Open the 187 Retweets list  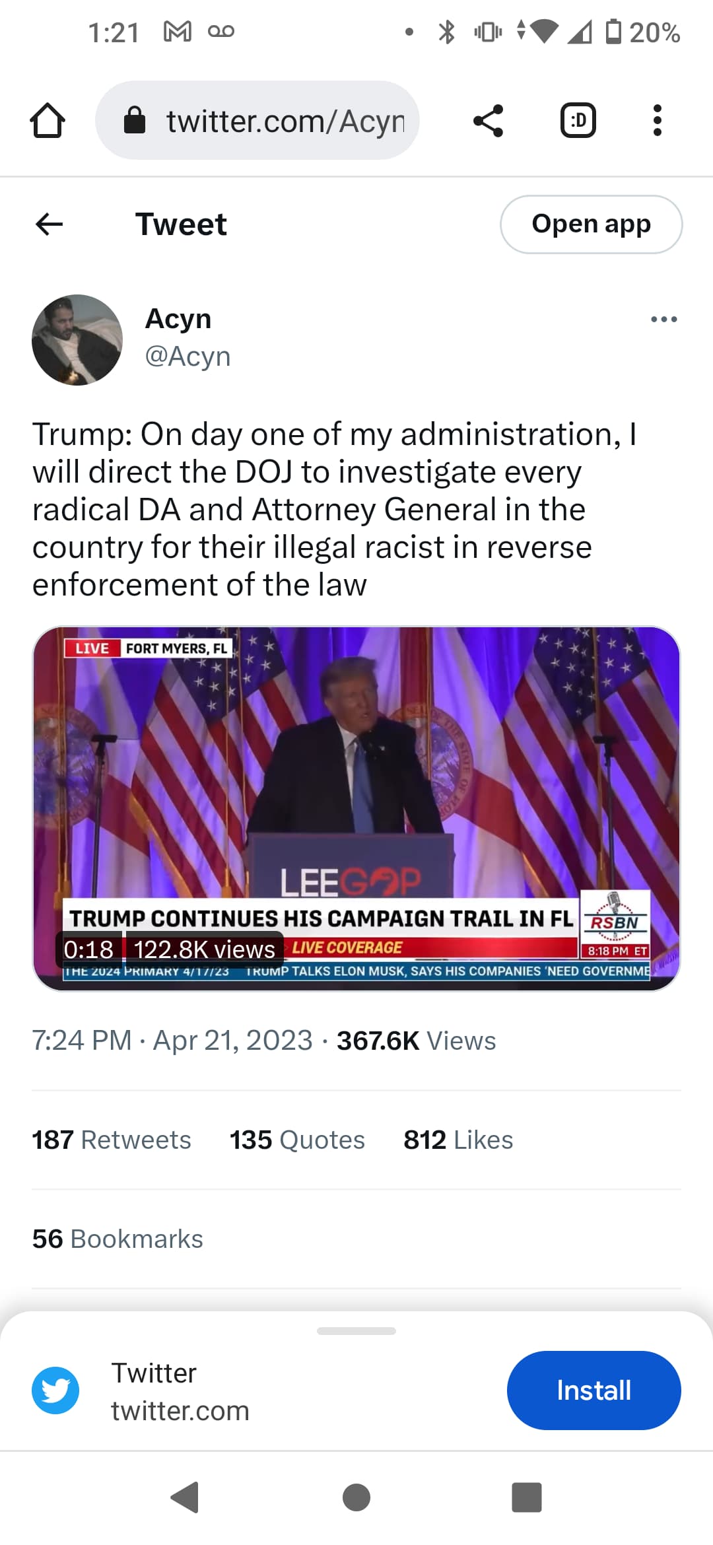coord(112,1140)
